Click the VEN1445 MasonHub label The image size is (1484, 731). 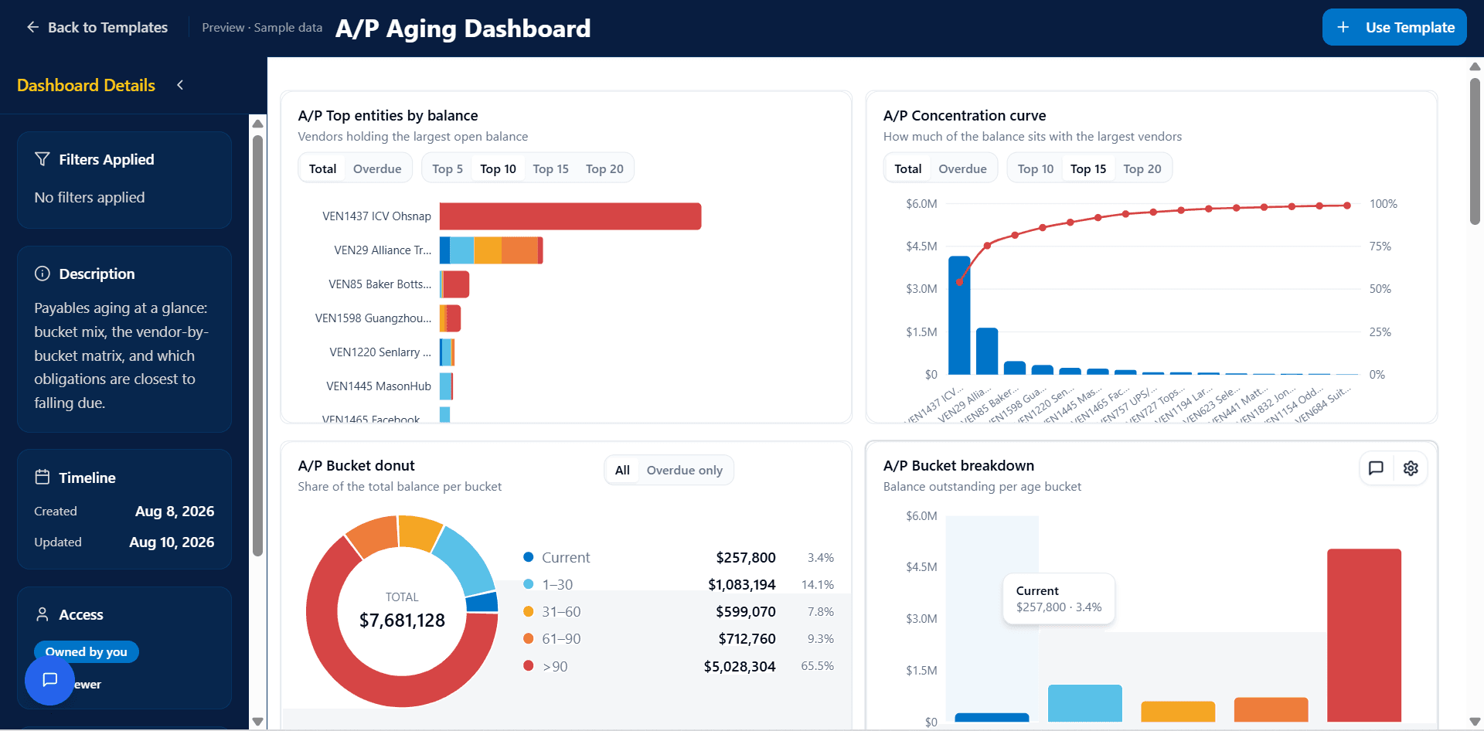[x=379, y=386]
